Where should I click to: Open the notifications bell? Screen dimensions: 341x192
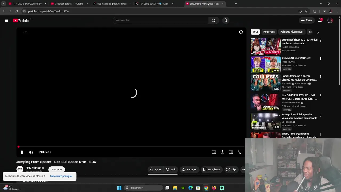(x=320, y=21)
